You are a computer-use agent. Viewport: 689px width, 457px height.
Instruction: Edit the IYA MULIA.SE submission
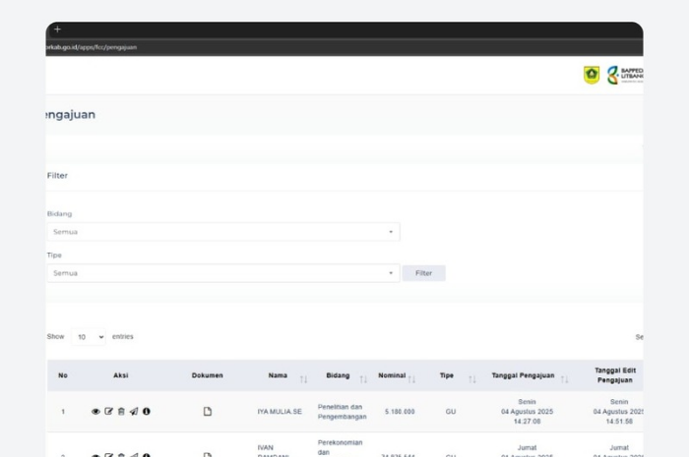108,412
